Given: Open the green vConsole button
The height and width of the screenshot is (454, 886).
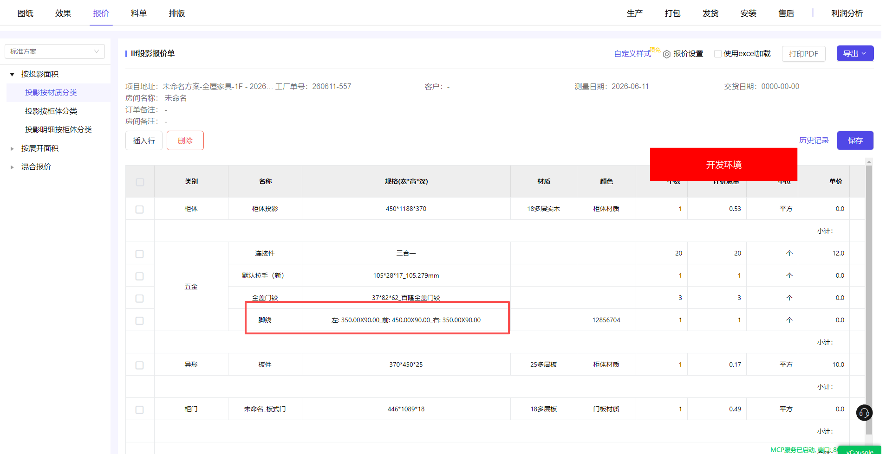Looking at the screenshot, I should 860,450.
